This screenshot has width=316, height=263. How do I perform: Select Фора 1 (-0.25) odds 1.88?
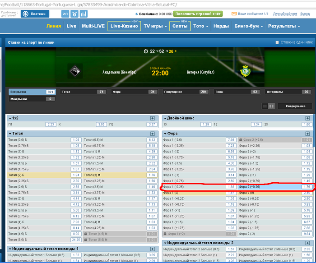pos(231,187)
